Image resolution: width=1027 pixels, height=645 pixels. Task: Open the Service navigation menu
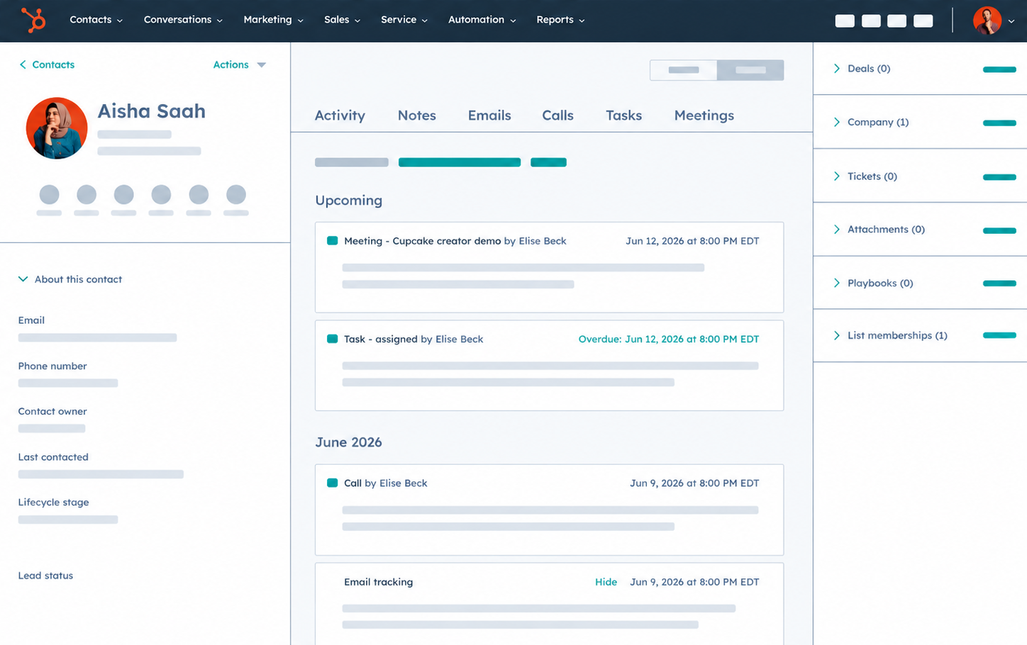(404, 20)
